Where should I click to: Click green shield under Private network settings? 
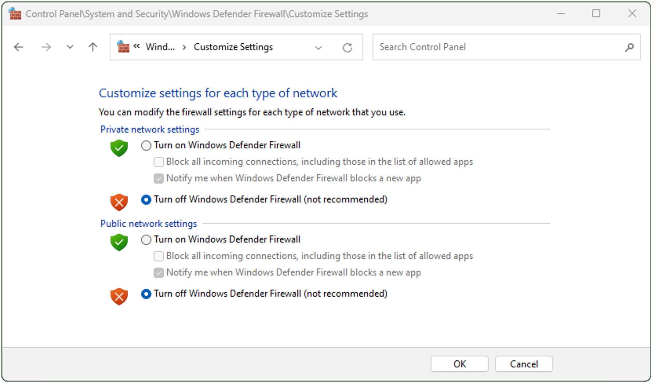(119, 148)
